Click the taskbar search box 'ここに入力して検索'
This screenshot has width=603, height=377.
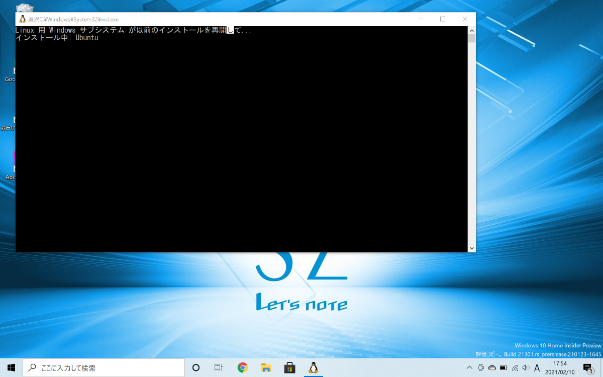[104, 367]
